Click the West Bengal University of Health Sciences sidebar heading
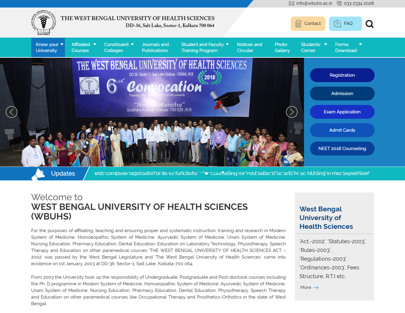This screenshot has height=313, width=405. (326, 218)
